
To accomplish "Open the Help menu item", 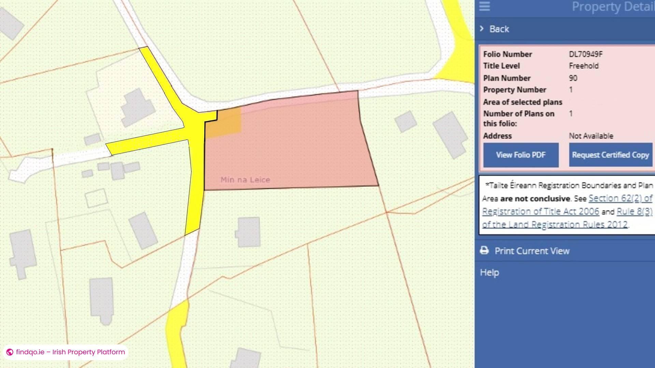I will coord(489,272).
